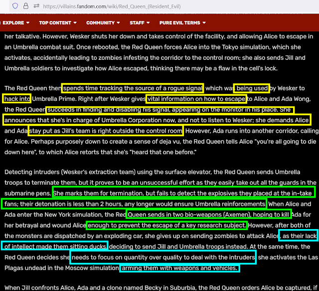Click the villains.fandom.com URL in address bar
The width and height of the screenshot is (319, 291).
(x=112, y=6)
